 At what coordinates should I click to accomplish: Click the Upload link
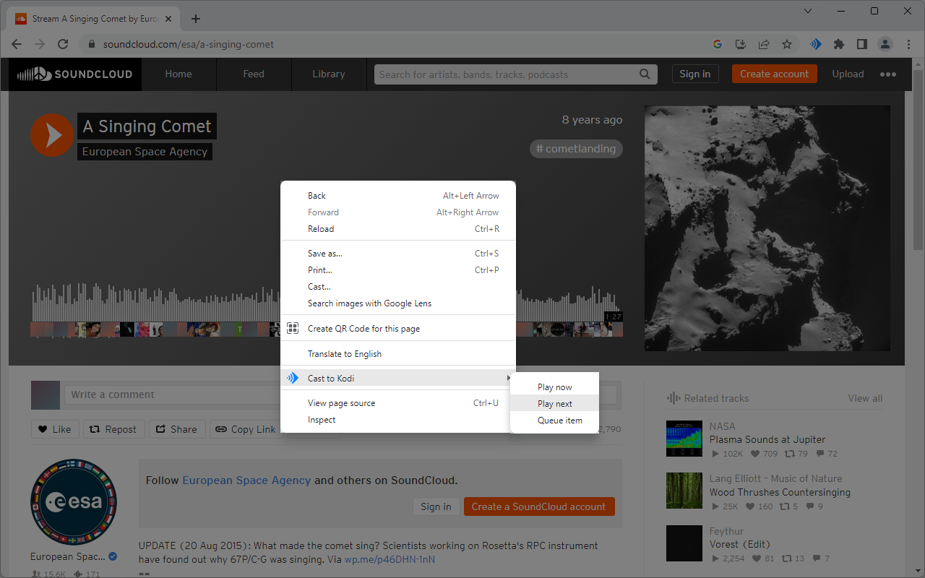pyautogui.click(x=848, y=74)
